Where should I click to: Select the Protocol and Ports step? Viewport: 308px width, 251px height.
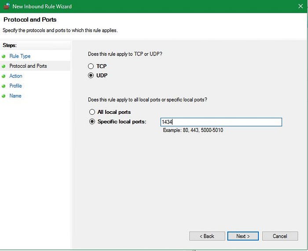[x=28, y=66]
